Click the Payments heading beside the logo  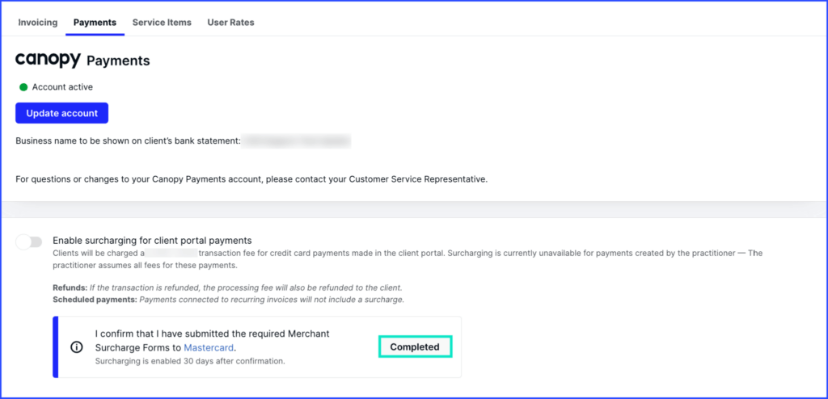click(118, 61)
